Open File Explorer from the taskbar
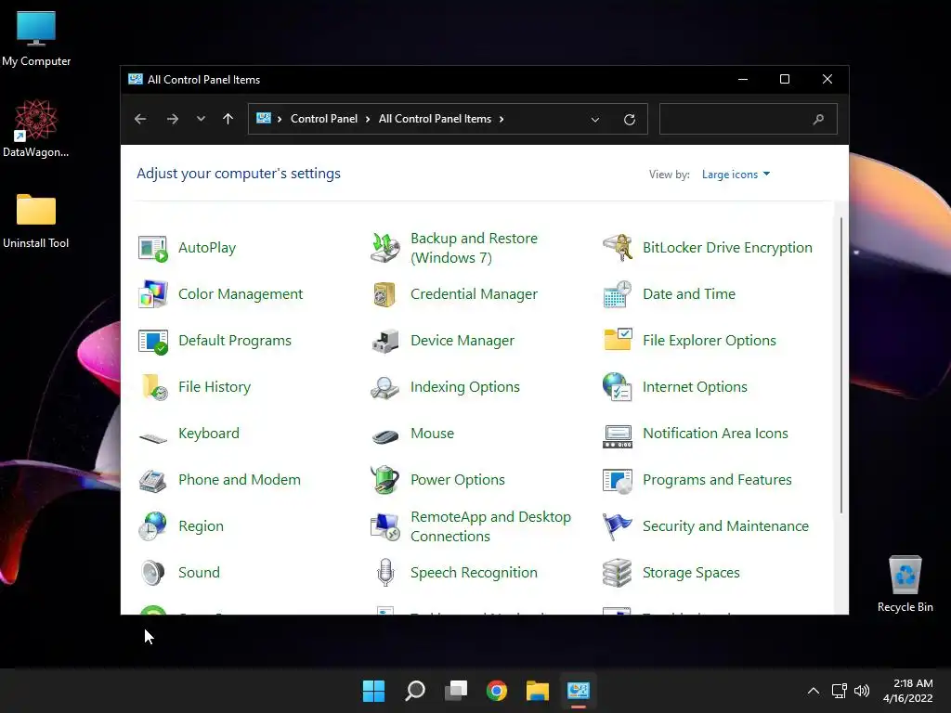951x713 pixels. coord(538,691)
